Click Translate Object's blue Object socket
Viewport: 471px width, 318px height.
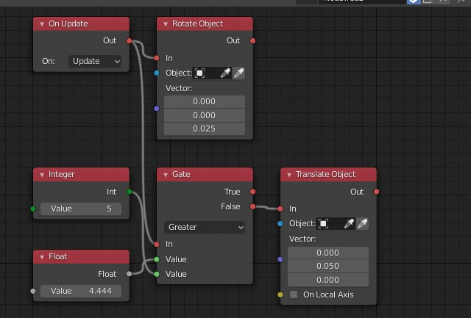pyautogui.click(x=280, y=223)
